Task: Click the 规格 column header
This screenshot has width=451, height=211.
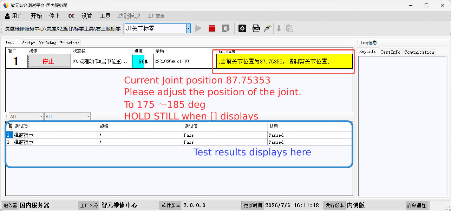Action: click(x=140, y=126)
